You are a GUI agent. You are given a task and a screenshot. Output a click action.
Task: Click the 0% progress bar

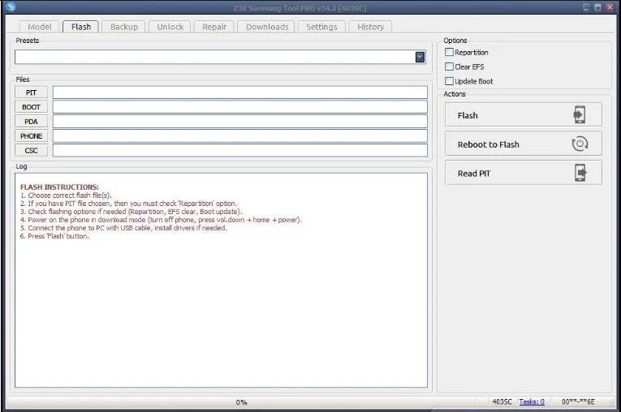(241, 402)
